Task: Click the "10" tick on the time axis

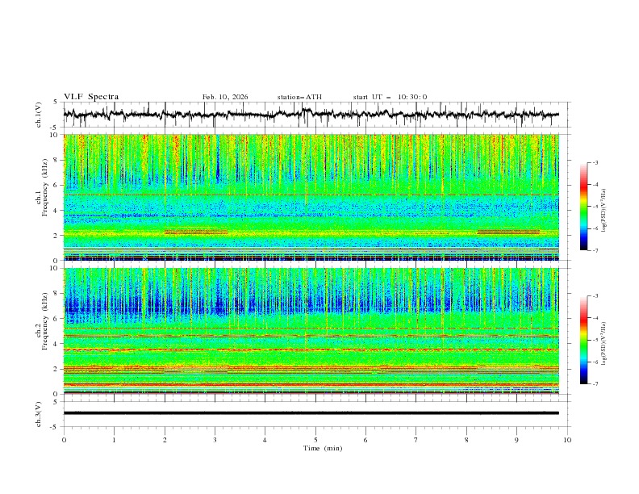Action: (x=567, y=440)
